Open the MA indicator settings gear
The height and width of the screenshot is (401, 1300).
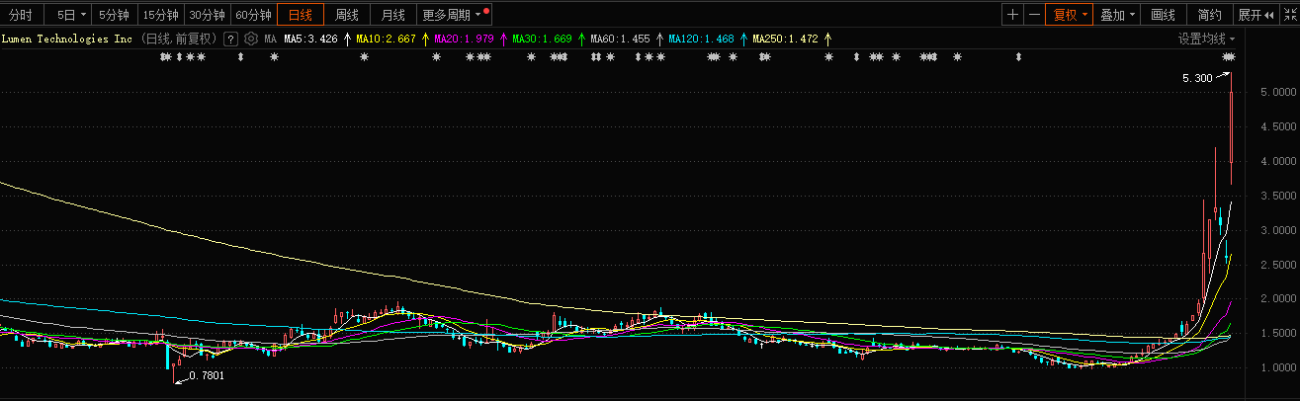point(251,40)
